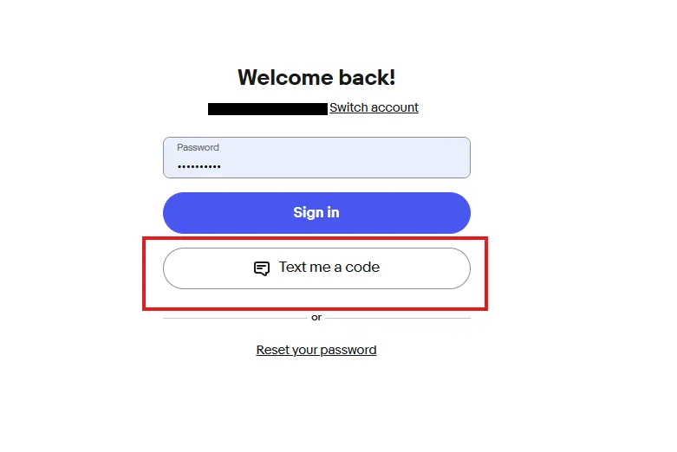This screenshot has width=677, height=452.
Task: Start password recovery via Reset your password
Action: click(x=316, y=351)
